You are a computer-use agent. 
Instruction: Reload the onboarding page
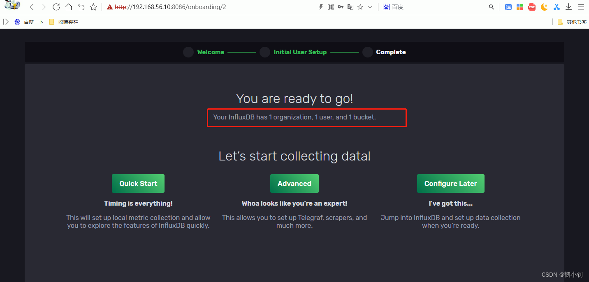coord(56,7)
